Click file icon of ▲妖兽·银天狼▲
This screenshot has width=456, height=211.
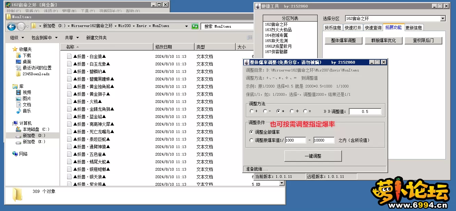tap(69, 177)
